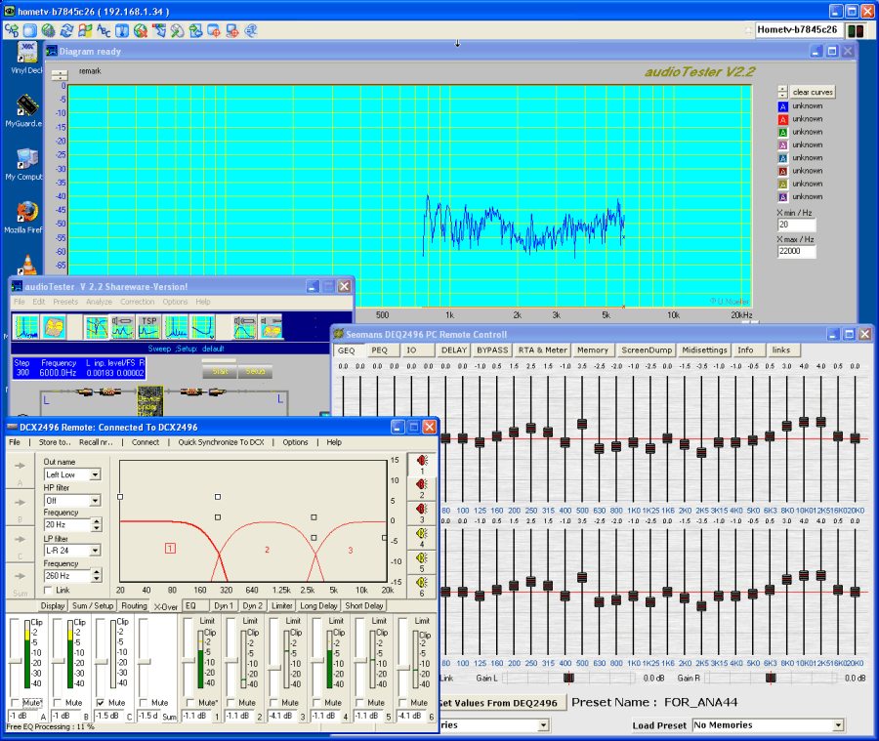The height and width of the screenshot is (741, 879).
Task: Uncheck Mute checkbox for input C
Action: (x=101, y=702)
